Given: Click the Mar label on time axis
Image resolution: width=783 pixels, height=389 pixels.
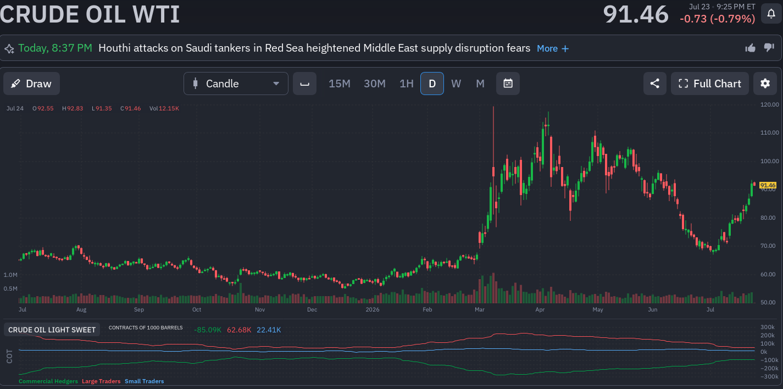Looking at the screenshot, I should click(480, 309).
